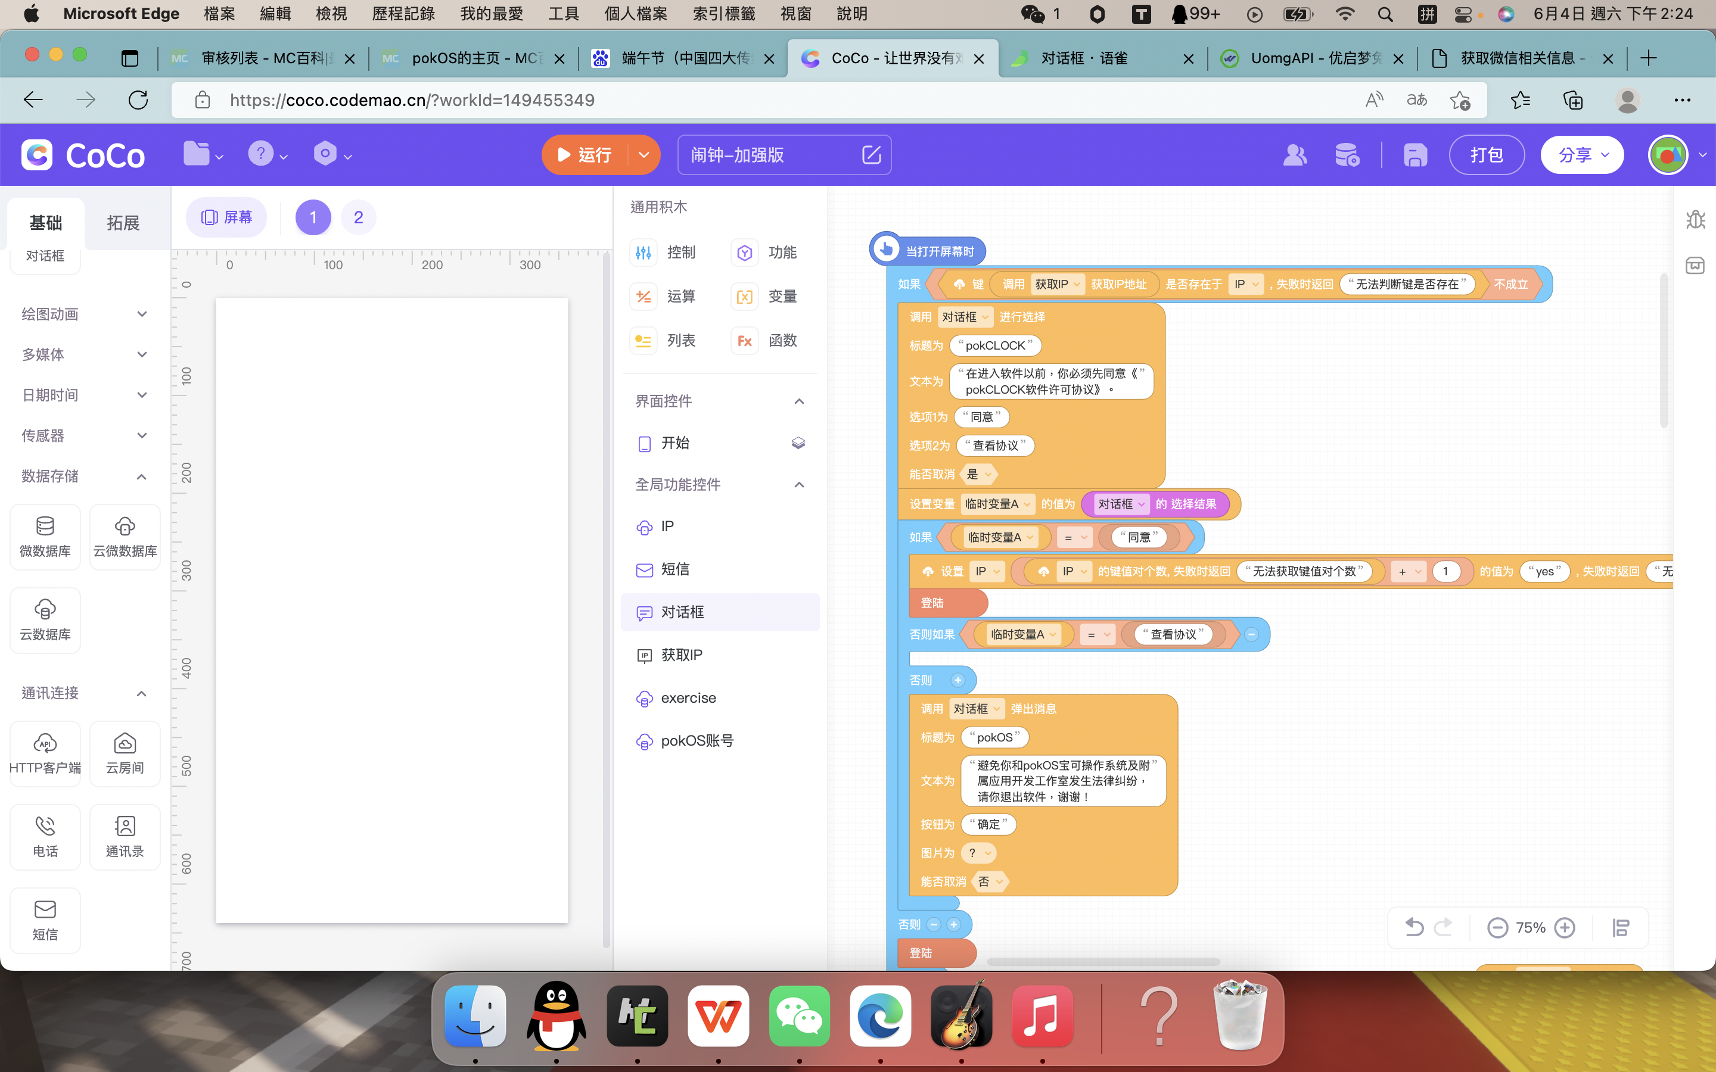This screenshot has width=1716, height=1072.
Task: Select the 短信 widget in left panel
Action: [x=45, y=920]
